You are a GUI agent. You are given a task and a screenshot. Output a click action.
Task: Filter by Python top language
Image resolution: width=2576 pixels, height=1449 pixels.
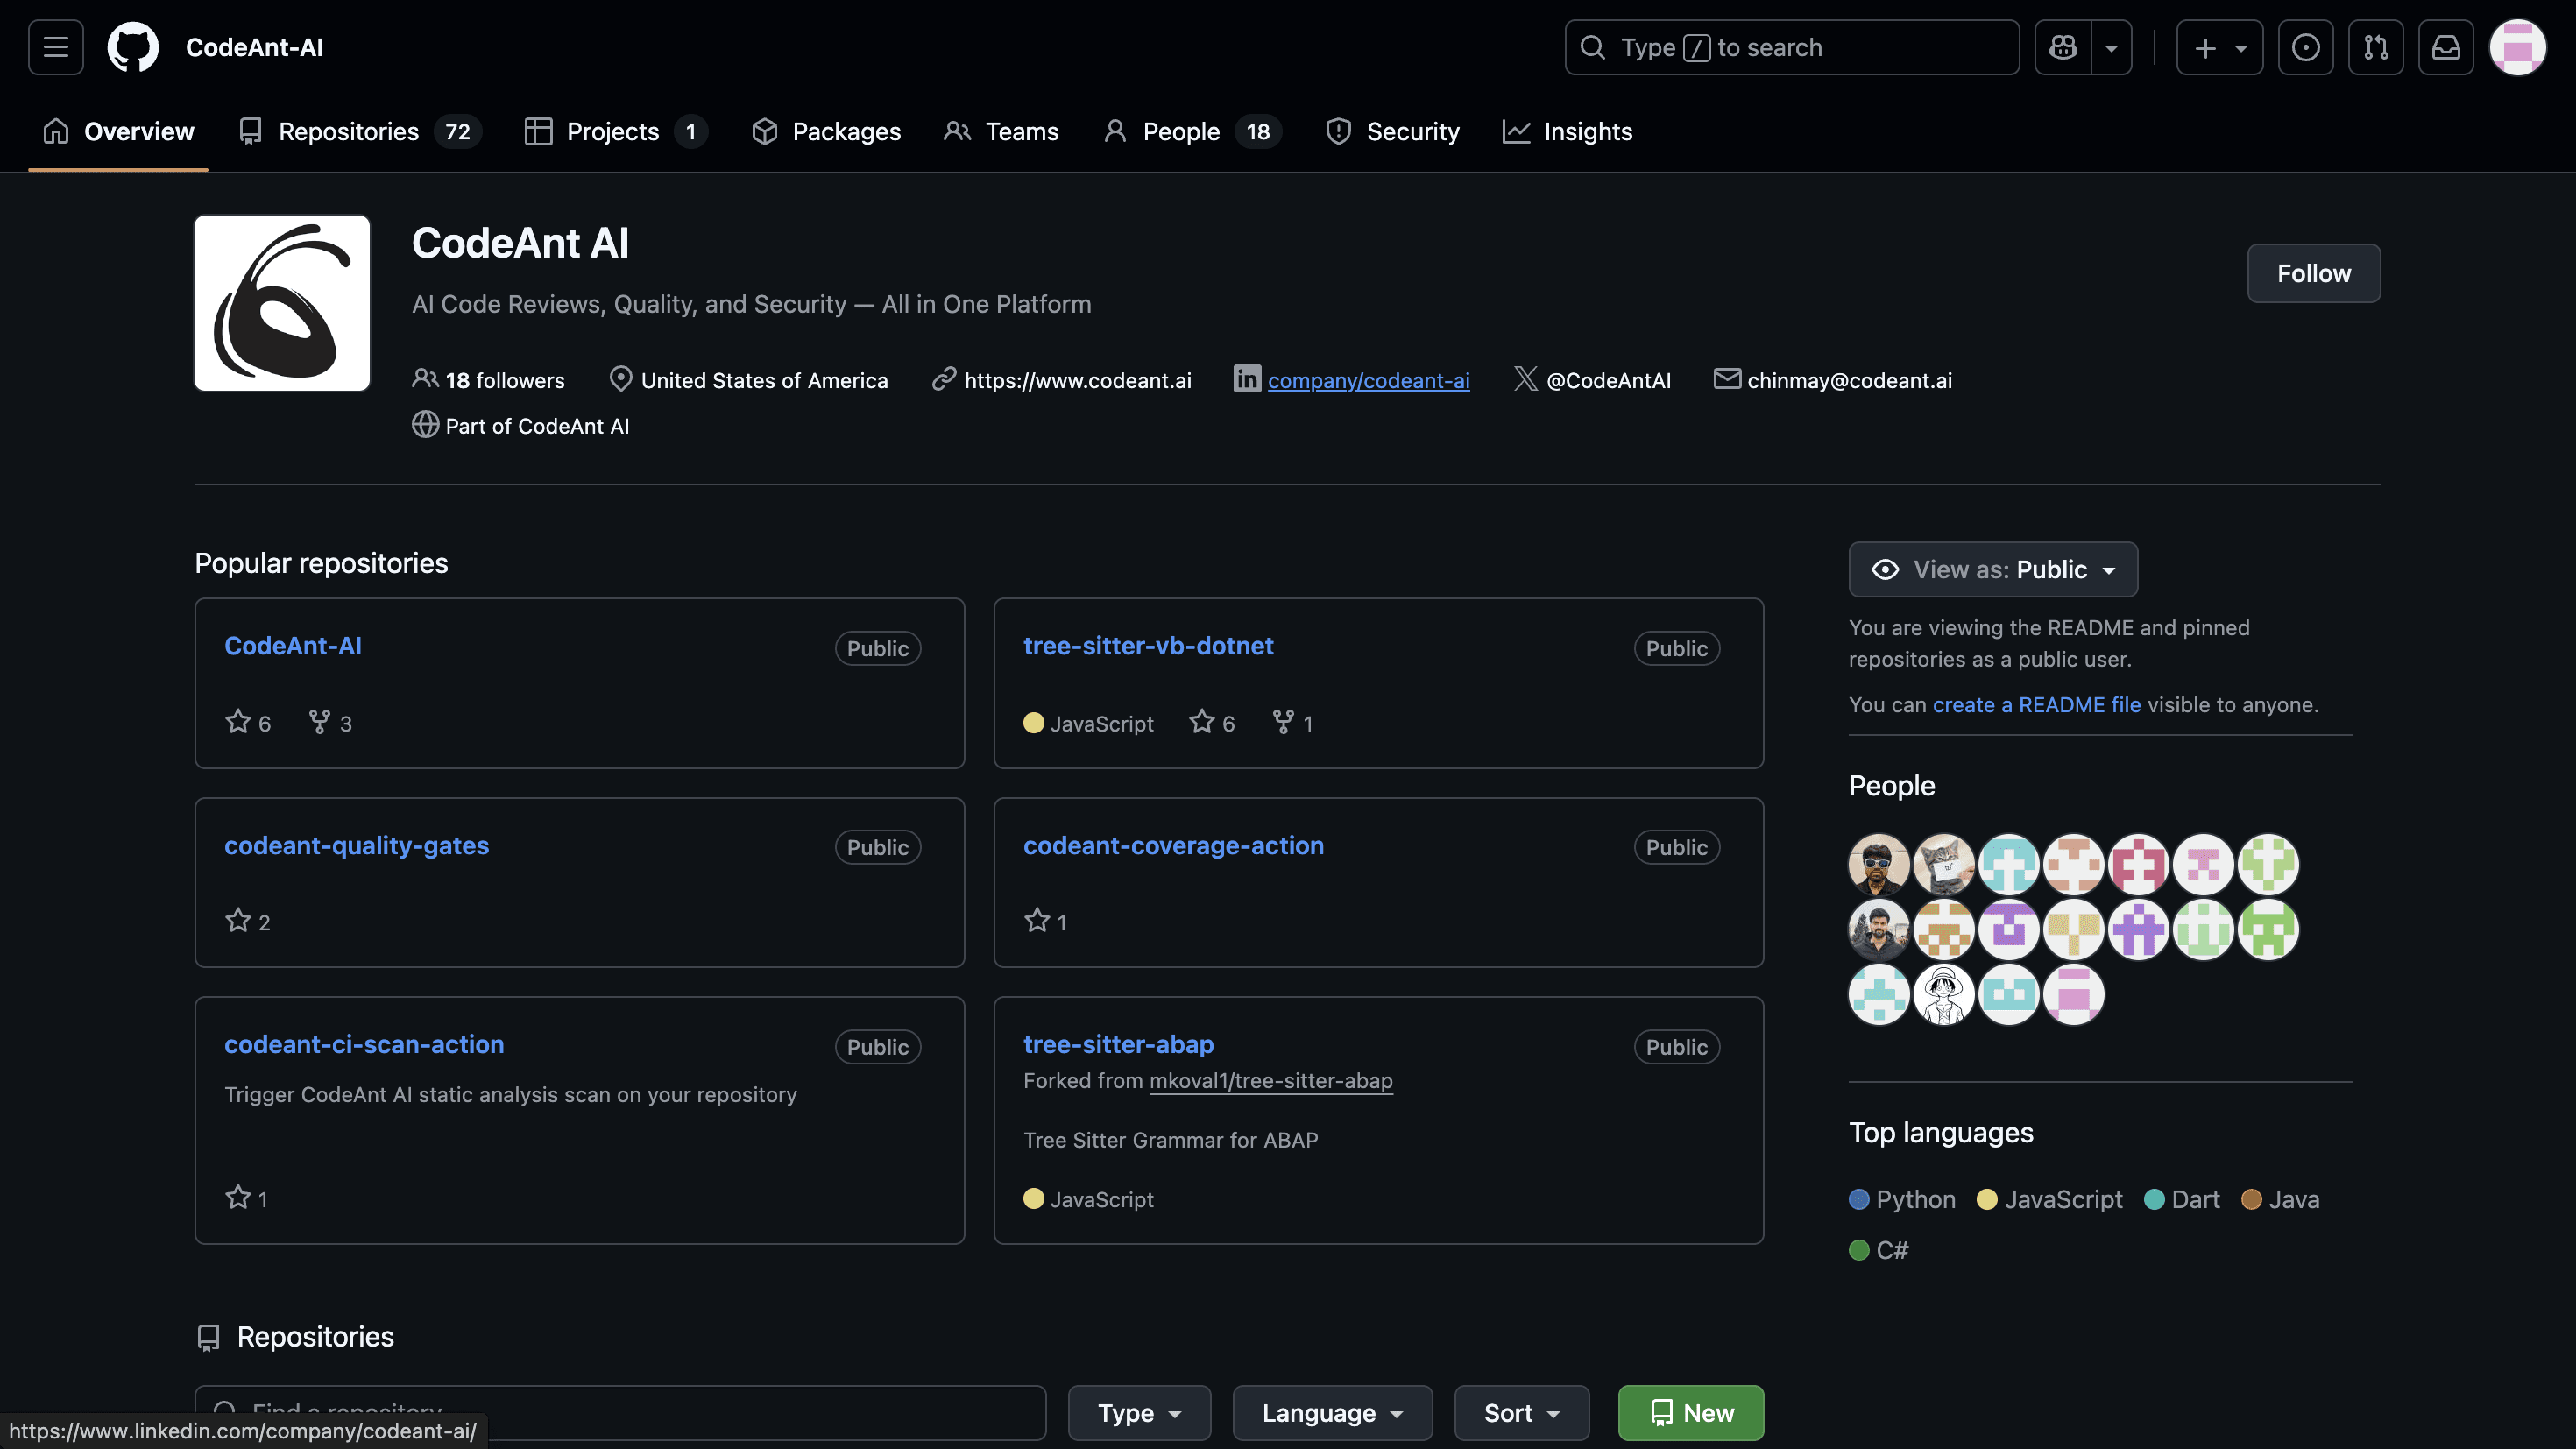pos(1902,1199)
